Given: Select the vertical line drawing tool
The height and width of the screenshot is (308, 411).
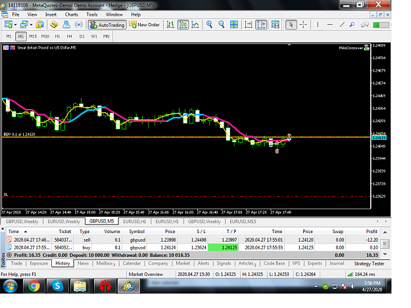Looking at the screenshot, I should point(318,25).
